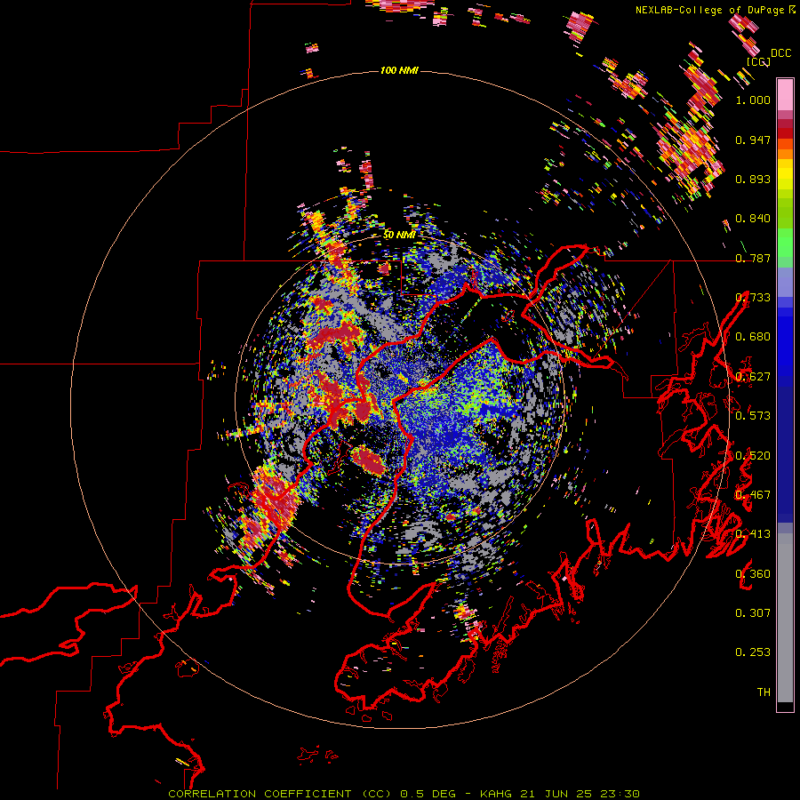800x800 pixels.
Task: Click the TH threshold label
Action: tap(764, 692)
